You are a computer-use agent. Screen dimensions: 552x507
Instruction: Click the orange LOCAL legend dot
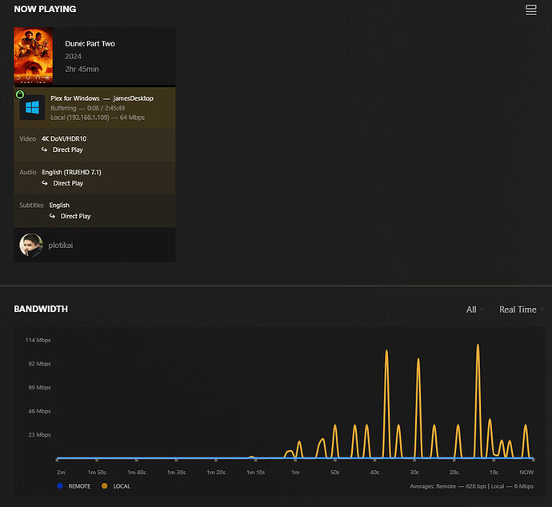pyautogui.click(x=104, y=486)
